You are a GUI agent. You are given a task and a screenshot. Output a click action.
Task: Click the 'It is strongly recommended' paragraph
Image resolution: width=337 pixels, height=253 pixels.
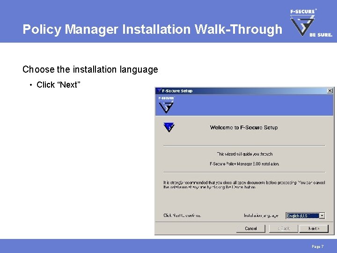[x=244, y=185]
